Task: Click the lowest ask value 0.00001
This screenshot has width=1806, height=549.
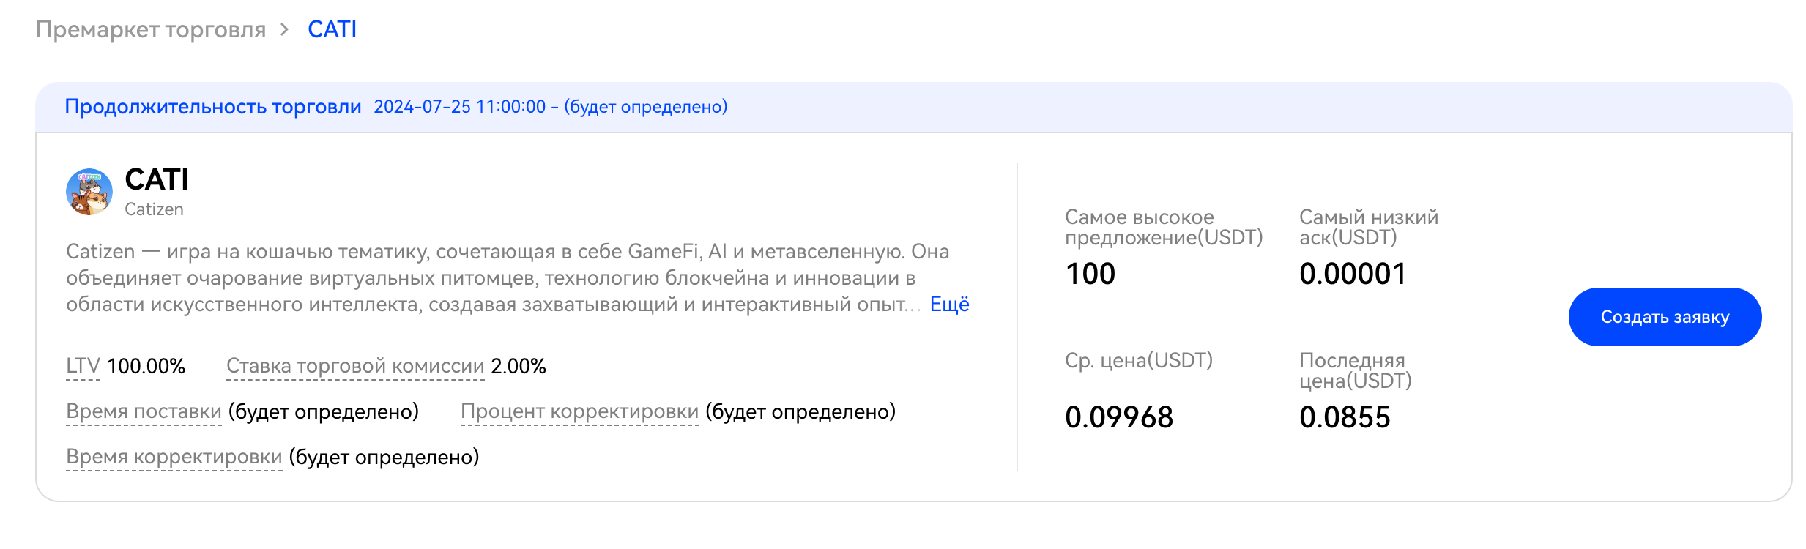Action: (x=1353, y=274)
